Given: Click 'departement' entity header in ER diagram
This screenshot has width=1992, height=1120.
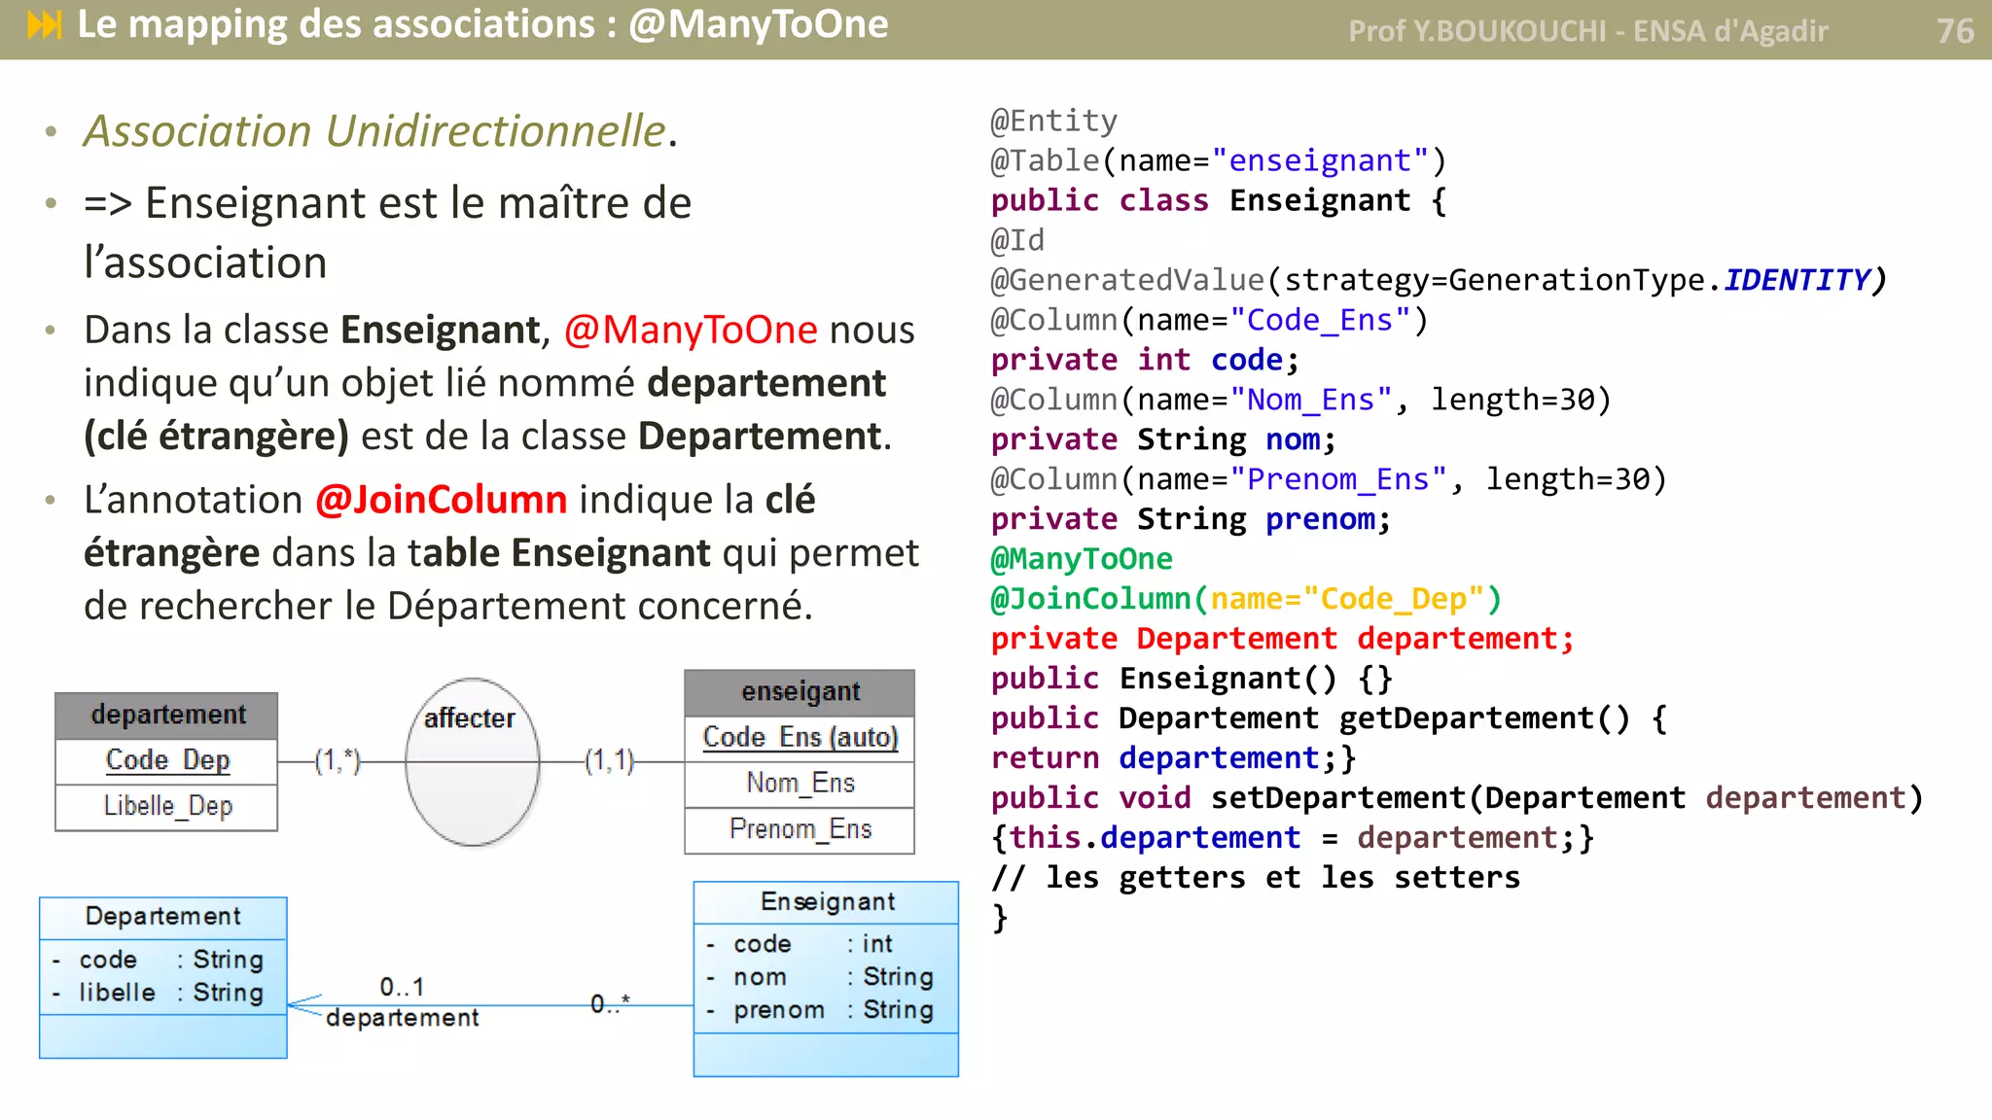Looking at the screenshot, I should pyautogui.click(x=167, y=716).
